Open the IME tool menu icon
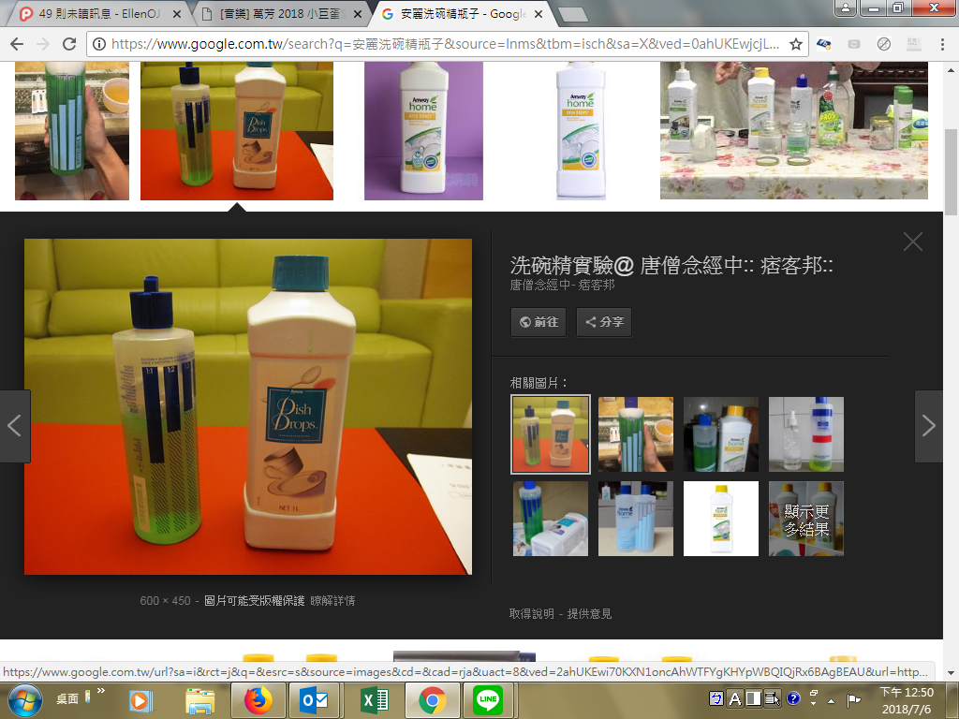959x719 pixels. click(x=773, y=698)
